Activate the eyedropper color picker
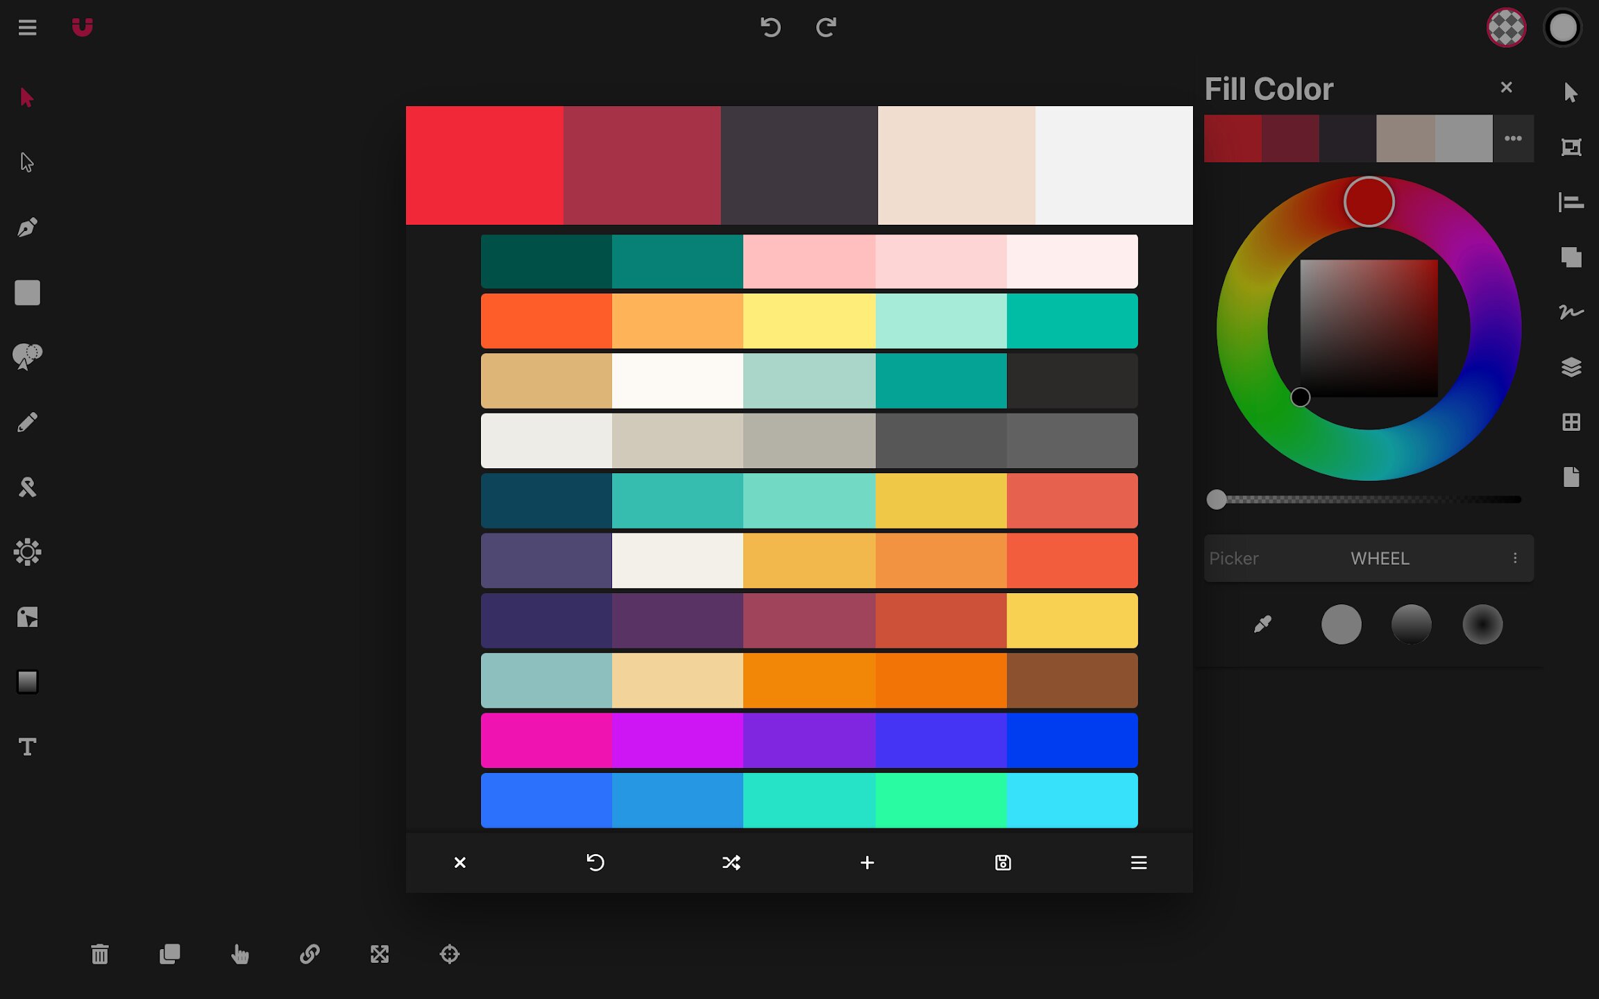The width and height of the screenshot is (1599, 999). (x=1262, y=624)
